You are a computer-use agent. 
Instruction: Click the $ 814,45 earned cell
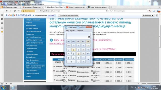pyautogui.click(x=108, y=63)
